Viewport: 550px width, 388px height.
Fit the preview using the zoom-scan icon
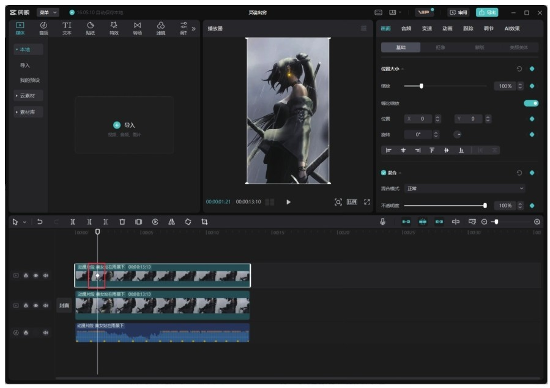[338, 202]
